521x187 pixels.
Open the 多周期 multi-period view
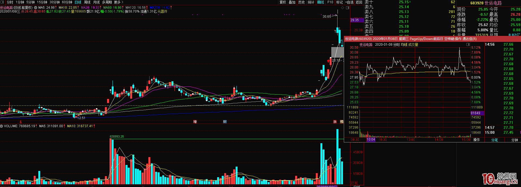point(107,2)
